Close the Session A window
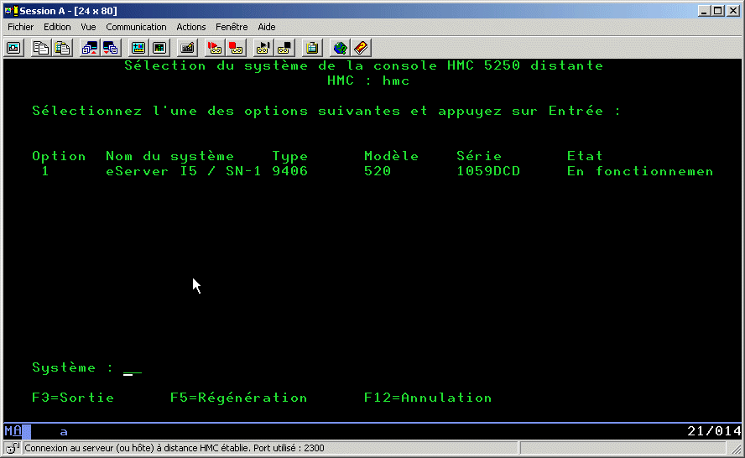 tap(733, 10)
